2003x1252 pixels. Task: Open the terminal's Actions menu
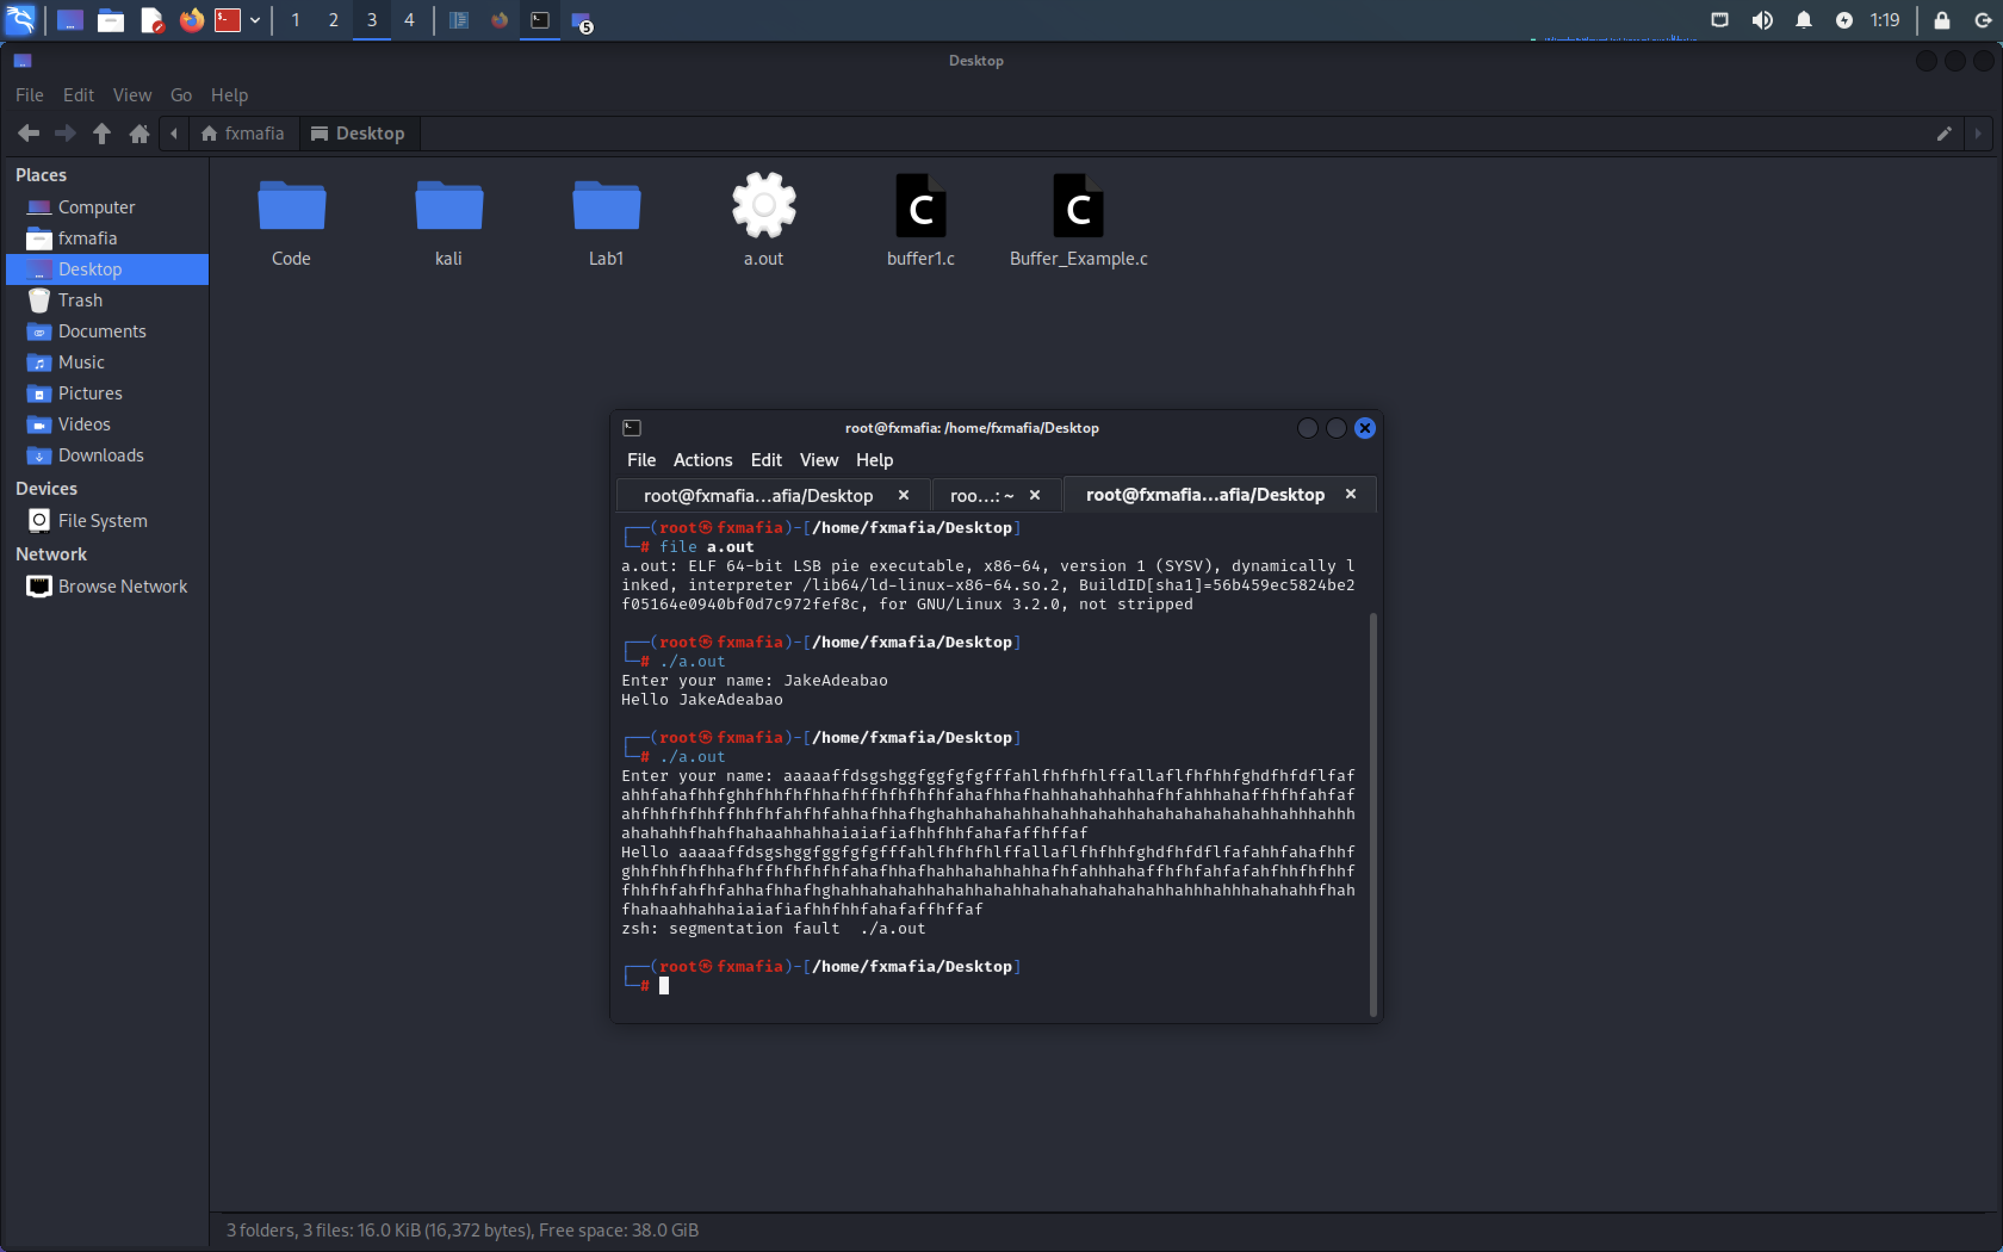point(703,460)
